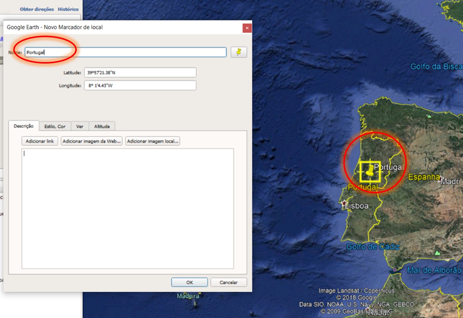Click Adicionar imagem local button
Image resolution: width=463 pixels, height=318 pixels.
tap(152, 141)
